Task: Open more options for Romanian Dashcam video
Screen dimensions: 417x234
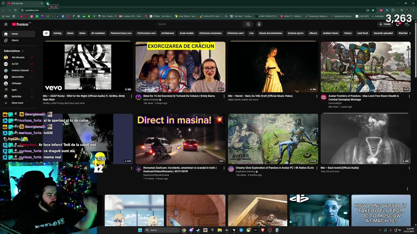Action: (x=224, y=168)
